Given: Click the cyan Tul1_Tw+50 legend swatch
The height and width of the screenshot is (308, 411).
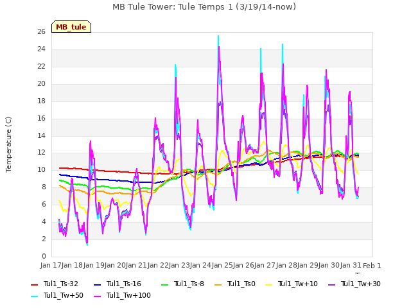Looking at the screenshot, I should point(34,296).
